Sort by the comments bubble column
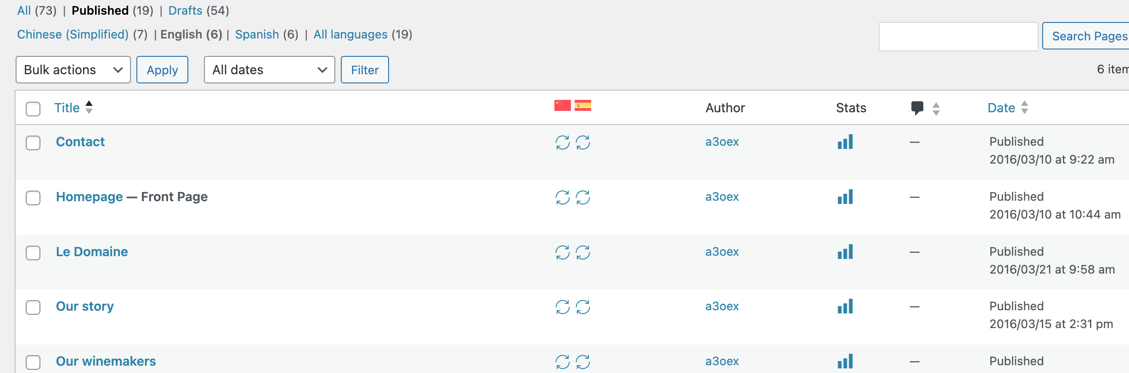1129x373 pixels. tap(925, 108)
